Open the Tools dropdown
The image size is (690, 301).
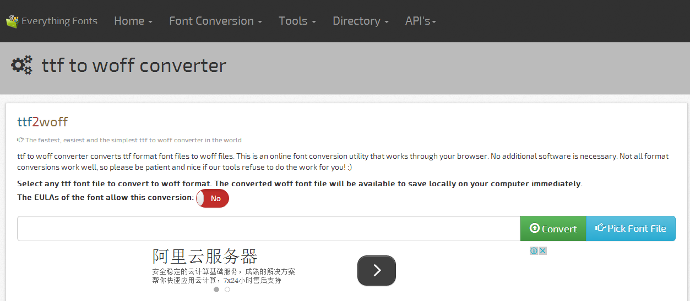pyautogui.click(x=297, y=21)
